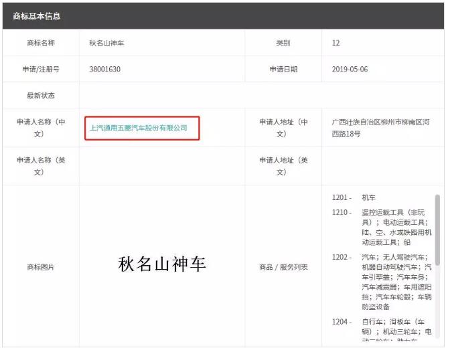The width and height of the screenshot is (450, 352).
Task: Click the 商品 / 服务列表 label
Action: [283, 267]
